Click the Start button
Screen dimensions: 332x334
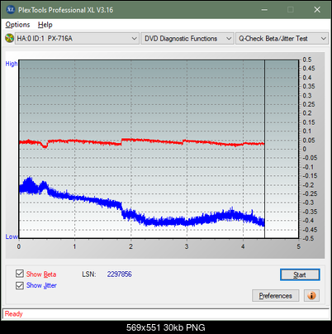300,274
